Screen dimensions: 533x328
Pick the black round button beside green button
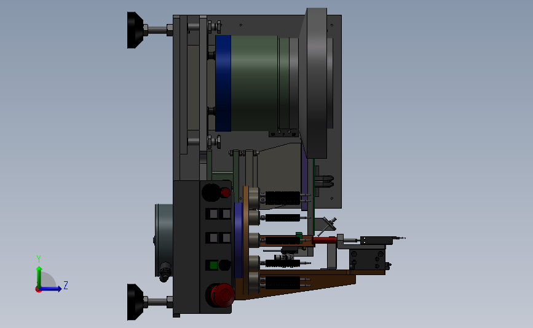(224, 265)
